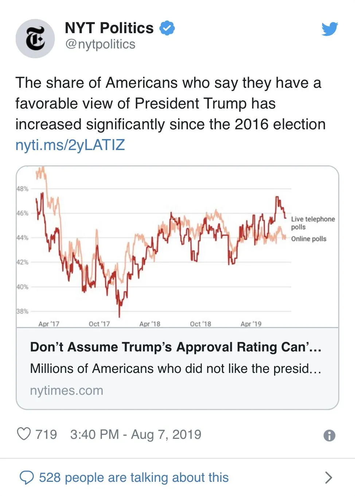
Task: Click the "Live telephone polls" chart label
Action: tap(312, 223)
